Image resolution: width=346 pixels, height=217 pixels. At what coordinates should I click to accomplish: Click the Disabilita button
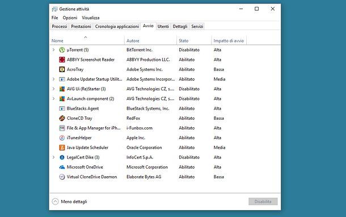[x=263, y=202]
